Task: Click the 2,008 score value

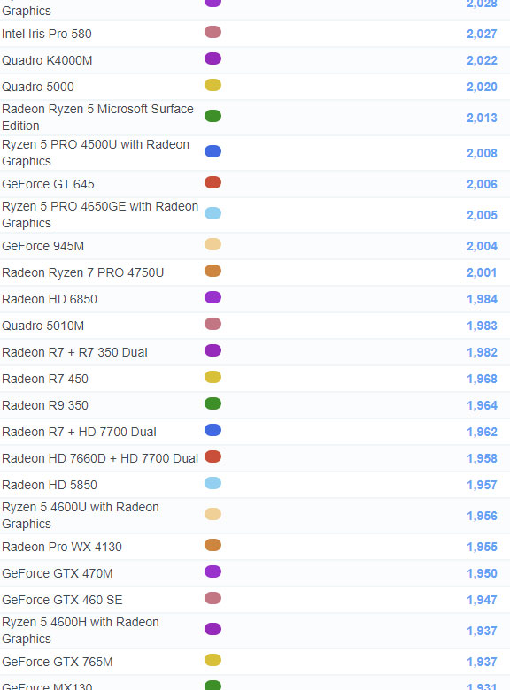Action: (482, 153)
